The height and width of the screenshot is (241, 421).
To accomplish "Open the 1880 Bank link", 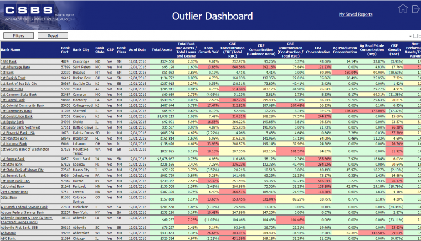I will 9,61.
